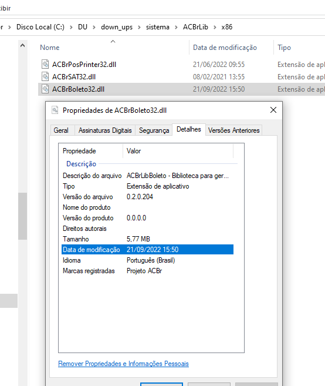Expand chevron after Disco Local (C:)
Image resolution: width=325 pixels, height=386 pixels.
click(x=71, y=27)
